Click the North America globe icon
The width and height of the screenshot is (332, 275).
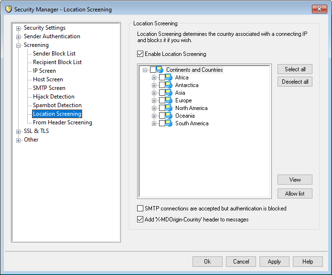169,108
